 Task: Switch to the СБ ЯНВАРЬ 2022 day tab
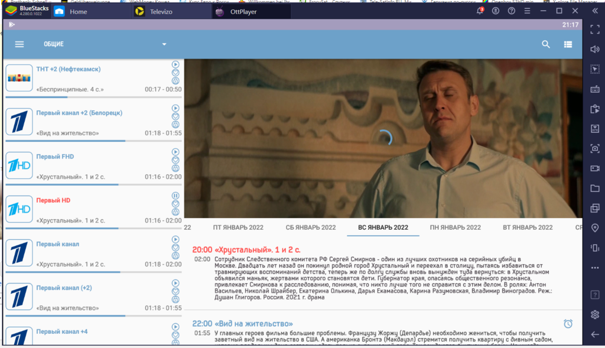pyautogui.click(x=311, y=227)
